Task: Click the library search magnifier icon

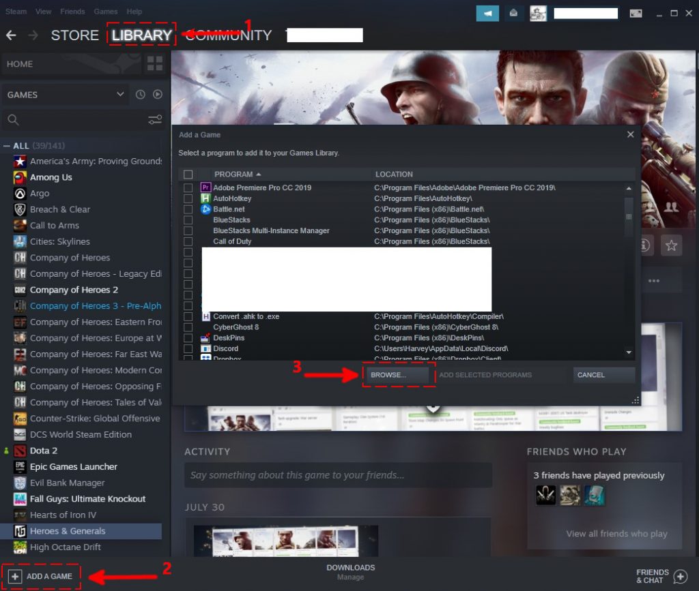Action: [14, 120]
